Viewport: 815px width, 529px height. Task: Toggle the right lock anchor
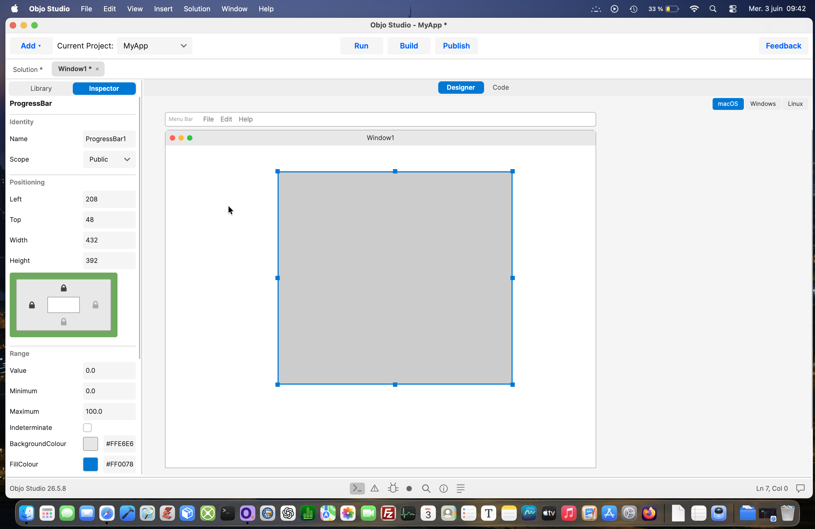[95, 305]
